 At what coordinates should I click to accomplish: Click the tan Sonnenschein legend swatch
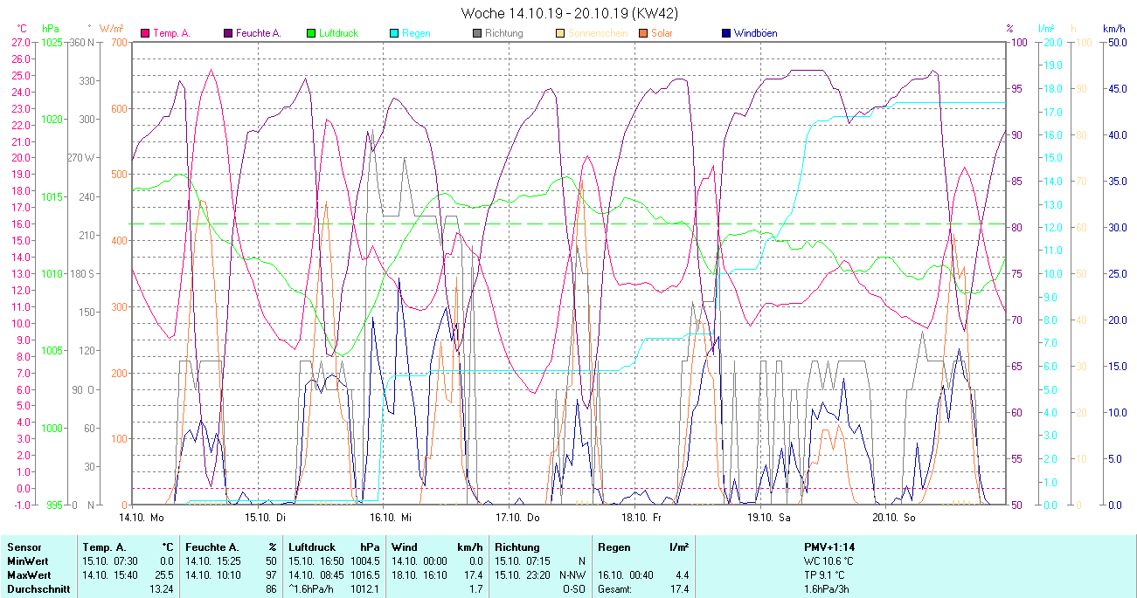point(560,33)
